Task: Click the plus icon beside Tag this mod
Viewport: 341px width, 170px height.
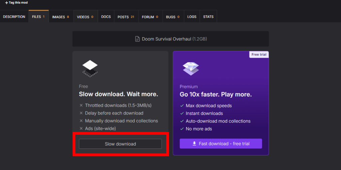Action: [6, 3]
